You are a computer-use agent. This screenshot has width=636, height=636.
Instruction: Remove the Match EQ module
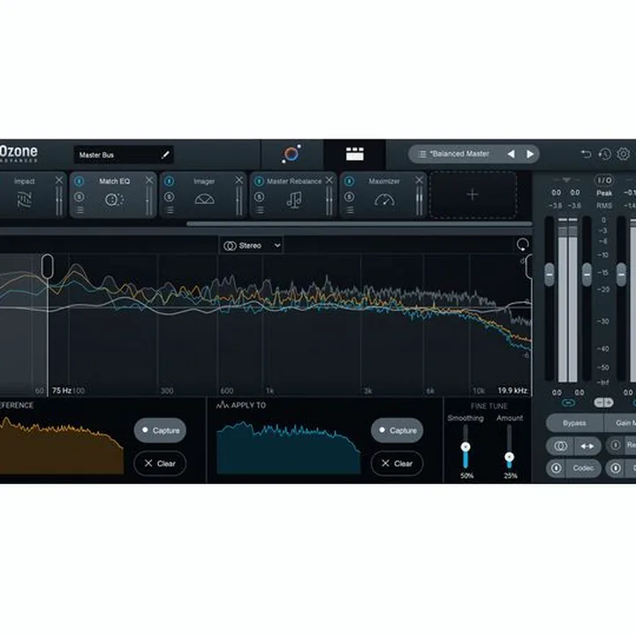pyautogui.click(x=149, y=179)
